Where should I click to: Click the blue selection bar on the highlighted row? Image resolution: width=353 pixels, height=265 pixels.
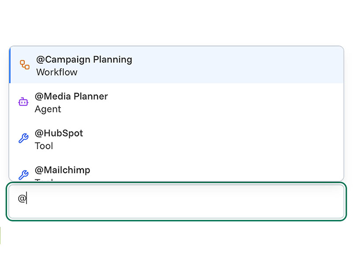click(10, 65)
